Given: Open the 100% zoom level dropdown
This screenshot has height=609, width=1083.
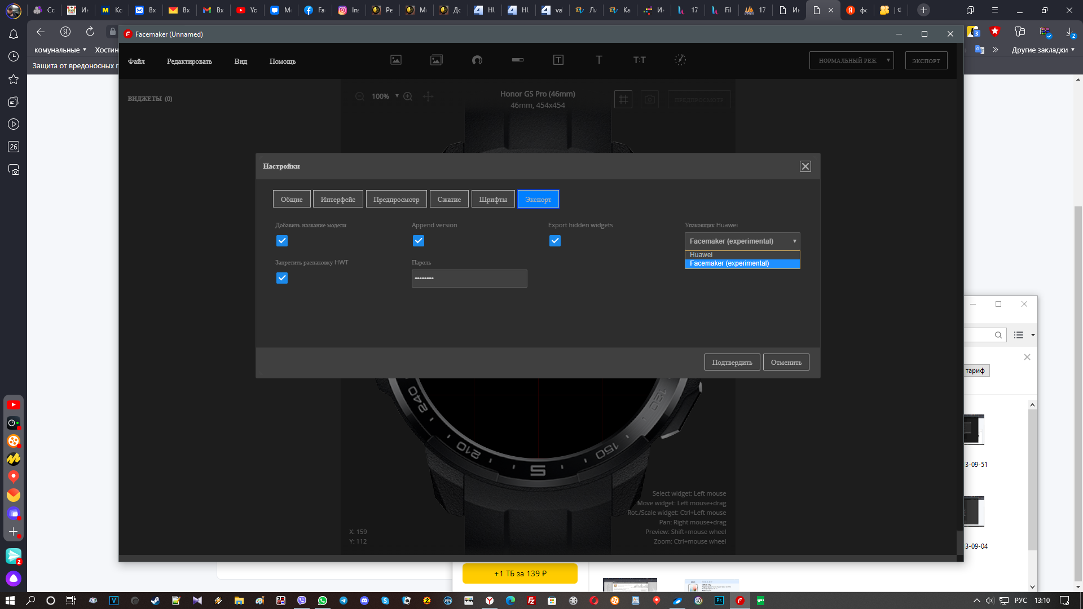Looking at the screenshot, I should [x=385, y=96].
